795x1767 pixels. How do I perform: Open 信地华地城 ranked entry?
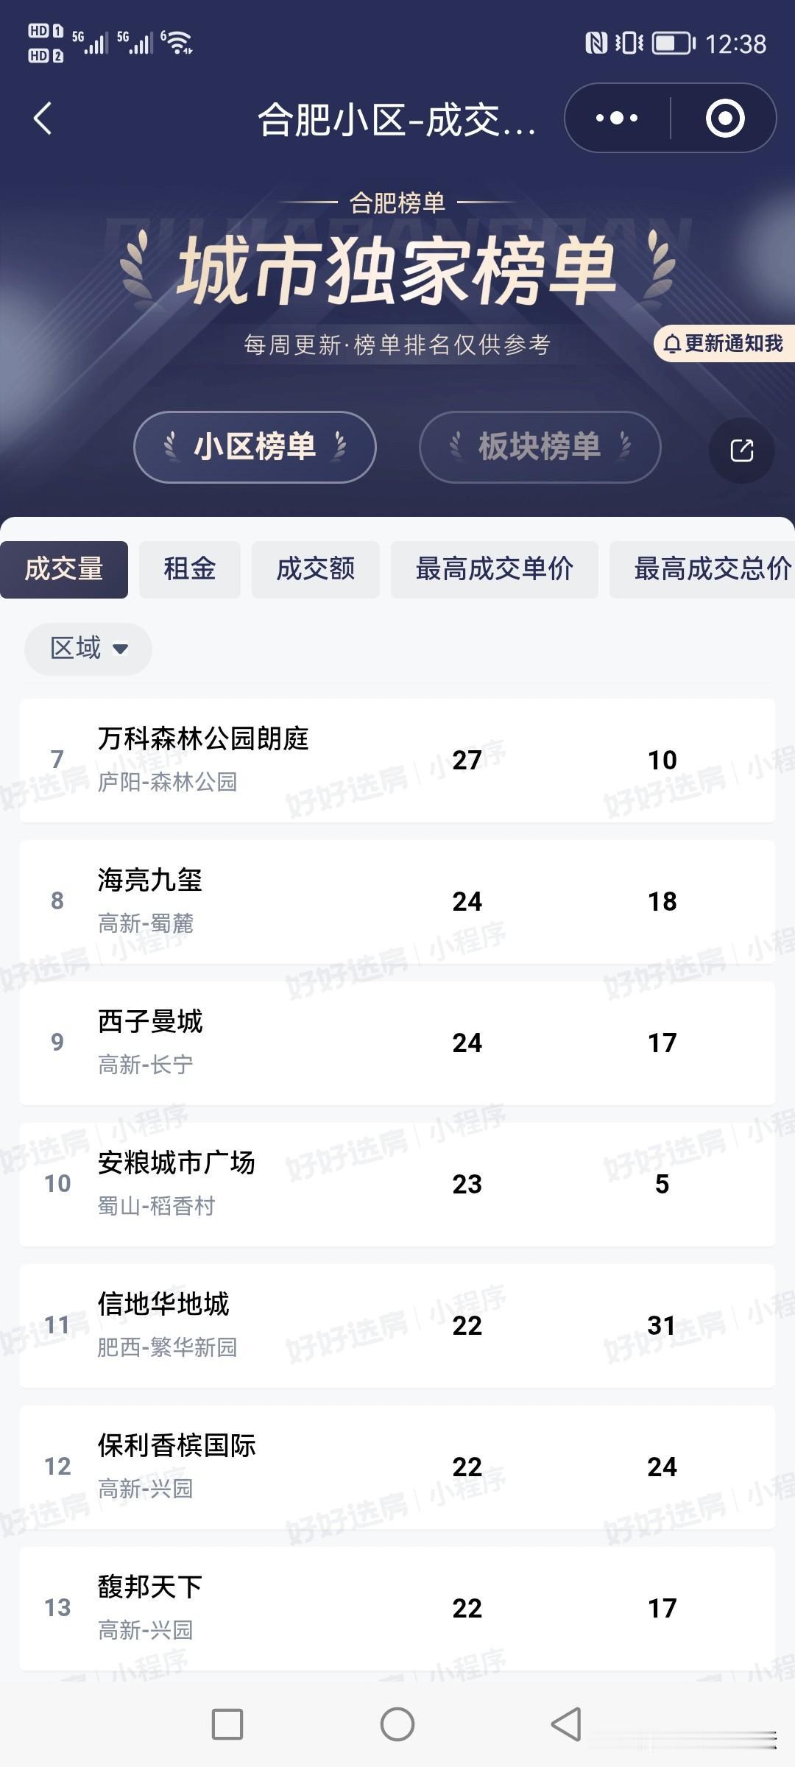point(397,1325)
